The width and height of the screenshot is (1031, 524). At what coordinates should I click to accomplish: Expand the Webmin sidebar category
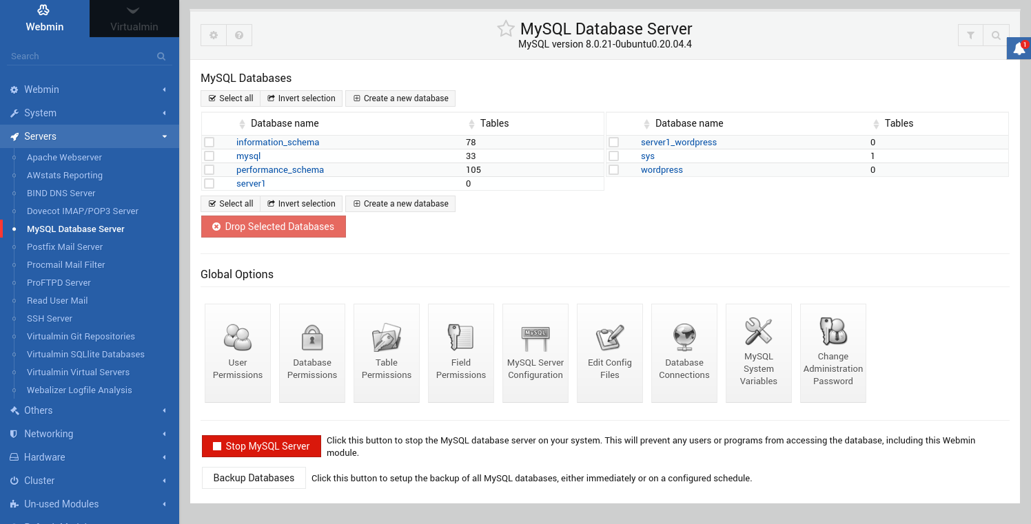click(x=90, y=90)
